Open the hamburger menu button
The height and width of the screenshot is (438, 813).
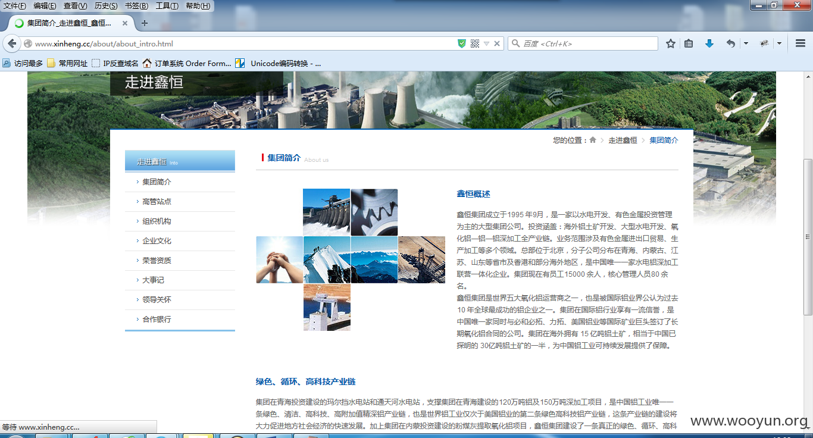pos(801,43)
